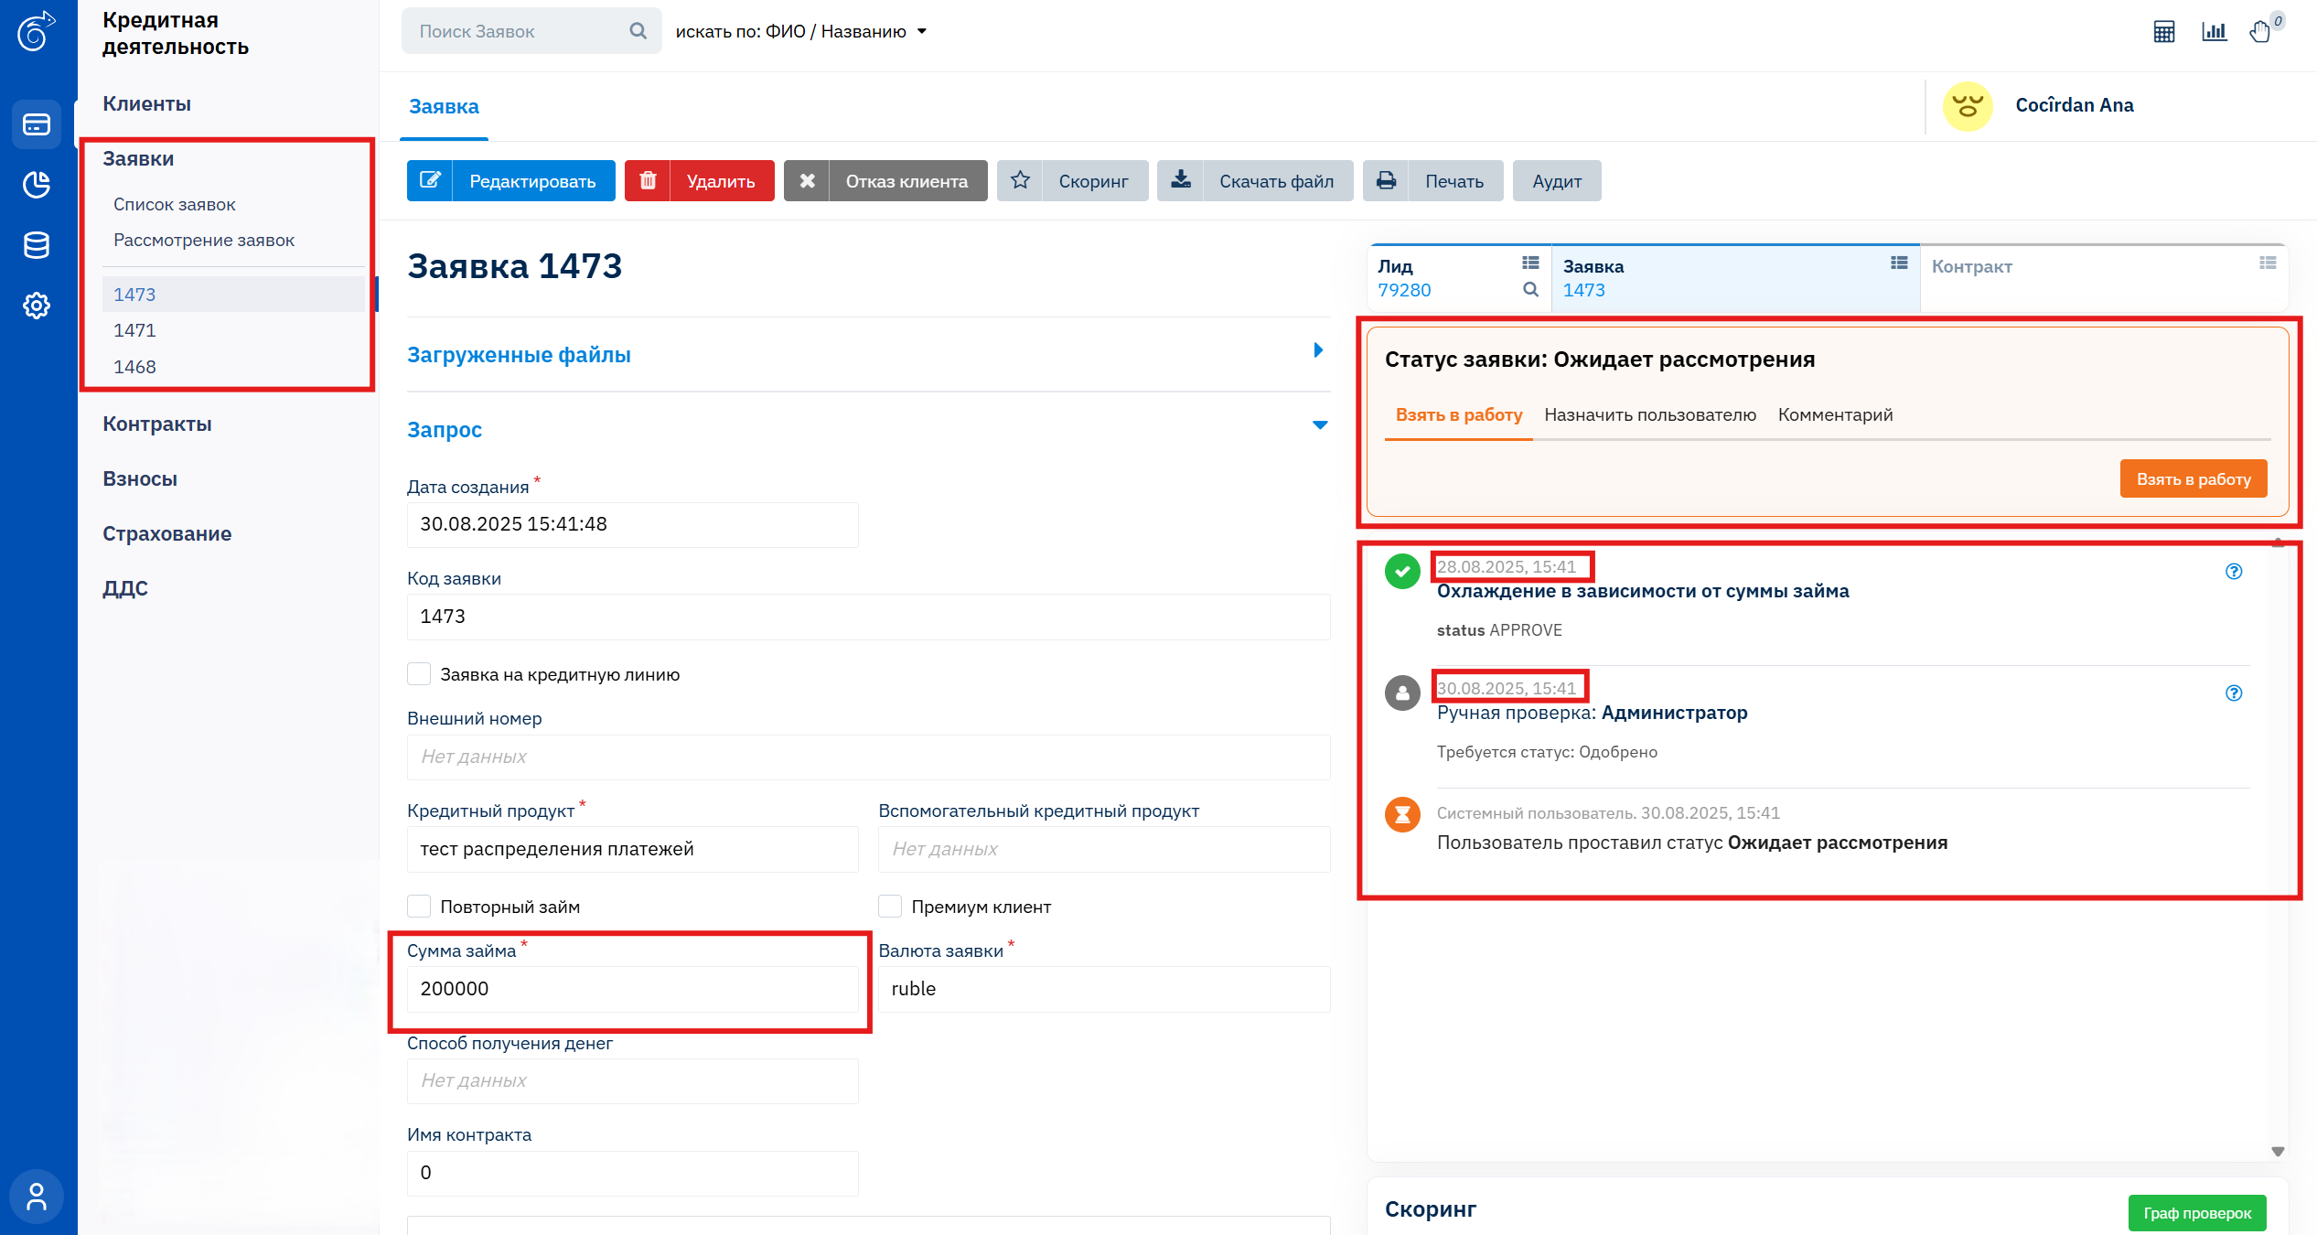Viewport: 2317px width, 1235px height.
Task: Switch to Назначить пользователю tab
Action: click(1650, 415)
